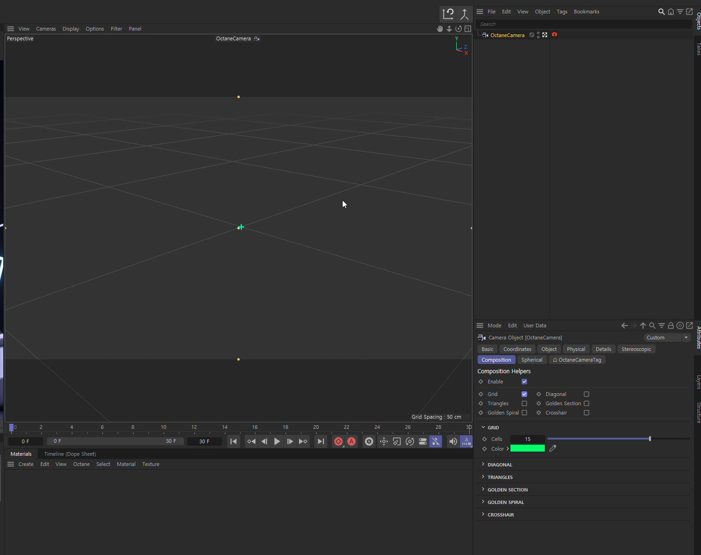
Task: Switch to the Coordinates tab
Action: point(517,349)
